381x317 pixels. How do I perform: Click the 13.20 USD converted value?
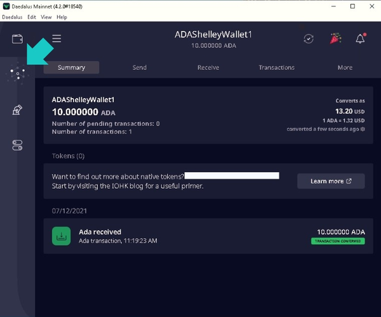point(350,111)
